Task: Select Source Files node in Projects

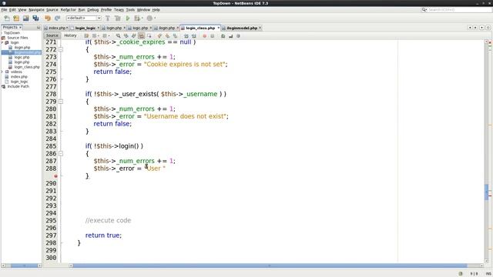Action: (x=17, y=38)
